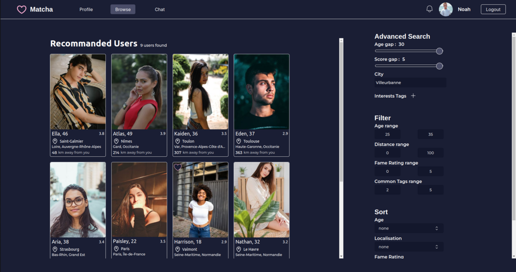Click the City input field
This screenshot has width=516, height=272.
tap(410, 83)
